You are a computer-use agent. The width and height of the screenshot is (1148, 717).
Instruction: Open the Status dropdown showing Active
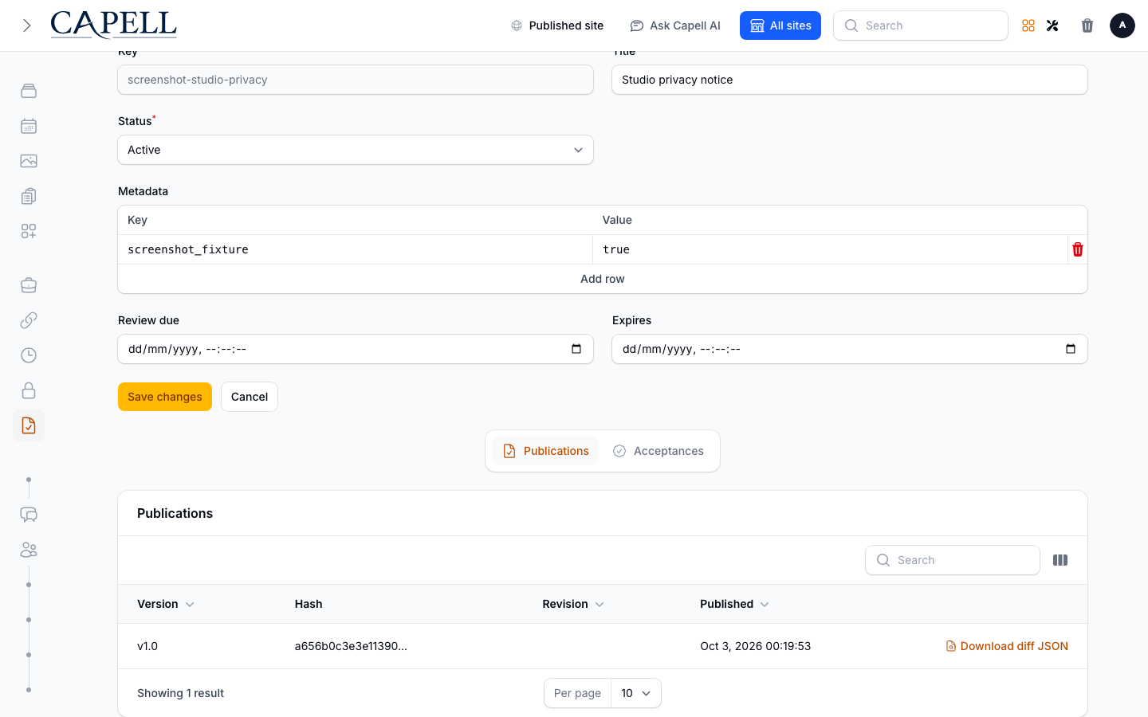coord(356,150)
